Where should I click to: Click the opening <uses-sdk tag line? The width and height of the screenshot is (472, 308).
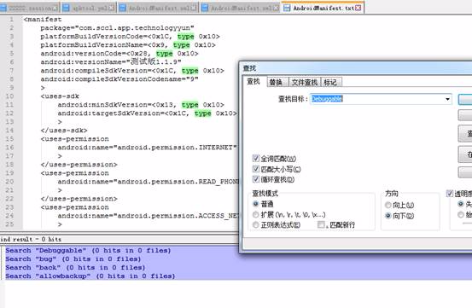pos(60,96)
